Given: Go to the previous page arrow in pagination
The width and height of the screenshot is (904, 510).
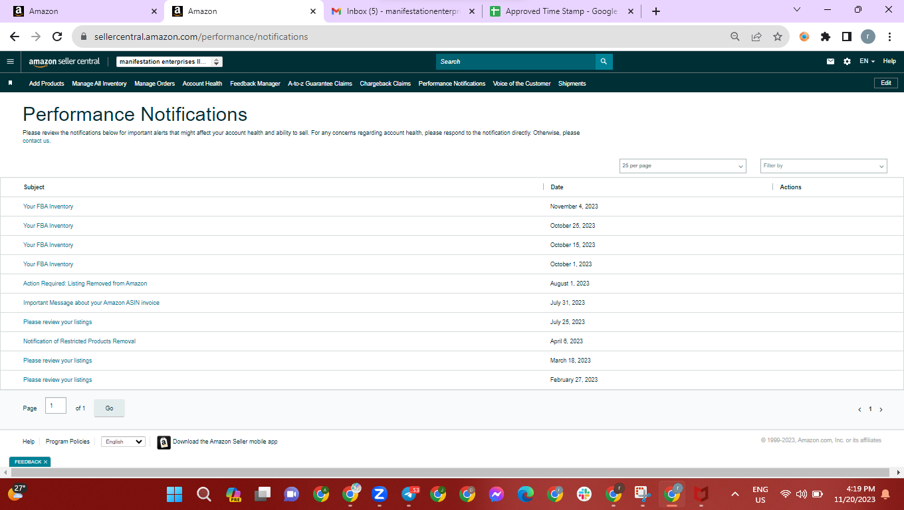Looking at the screenshot, I should coord(859,410).
